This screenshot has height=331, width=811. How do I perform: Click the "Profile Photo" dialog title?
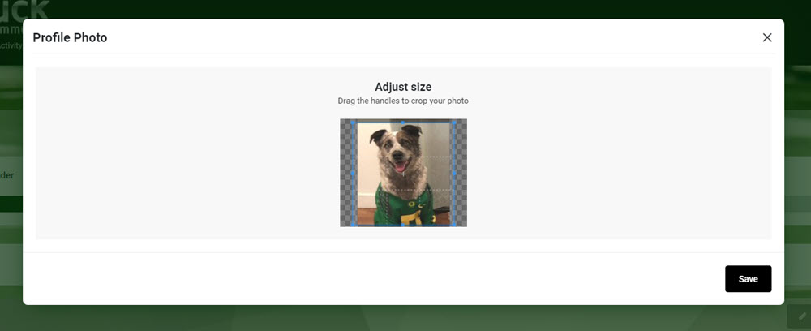[70, 38]
